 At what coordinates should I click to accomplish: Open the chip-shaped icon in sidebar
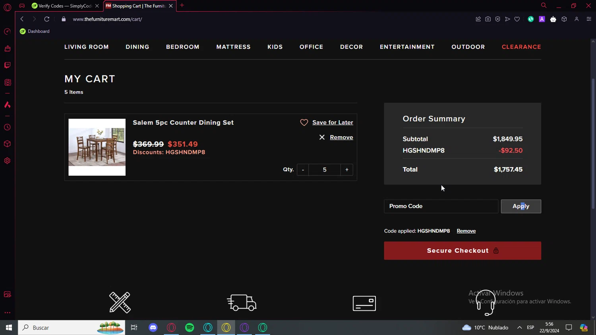tap(7, 82)
